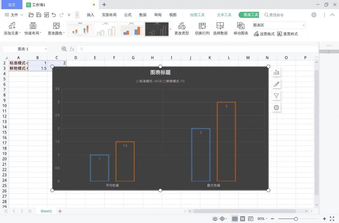Open the 更改颜色 change colors dropdown
The height and width of the screenshot is (223, 339).
point(56,28)
